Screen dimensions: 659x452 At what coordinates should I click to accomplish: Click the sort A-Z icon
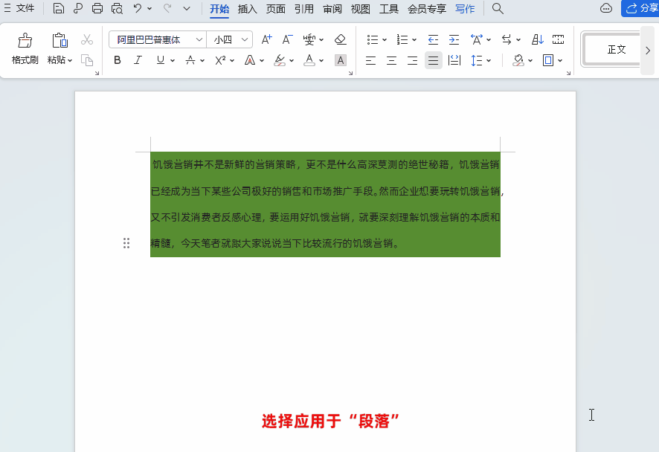[538, 39]
